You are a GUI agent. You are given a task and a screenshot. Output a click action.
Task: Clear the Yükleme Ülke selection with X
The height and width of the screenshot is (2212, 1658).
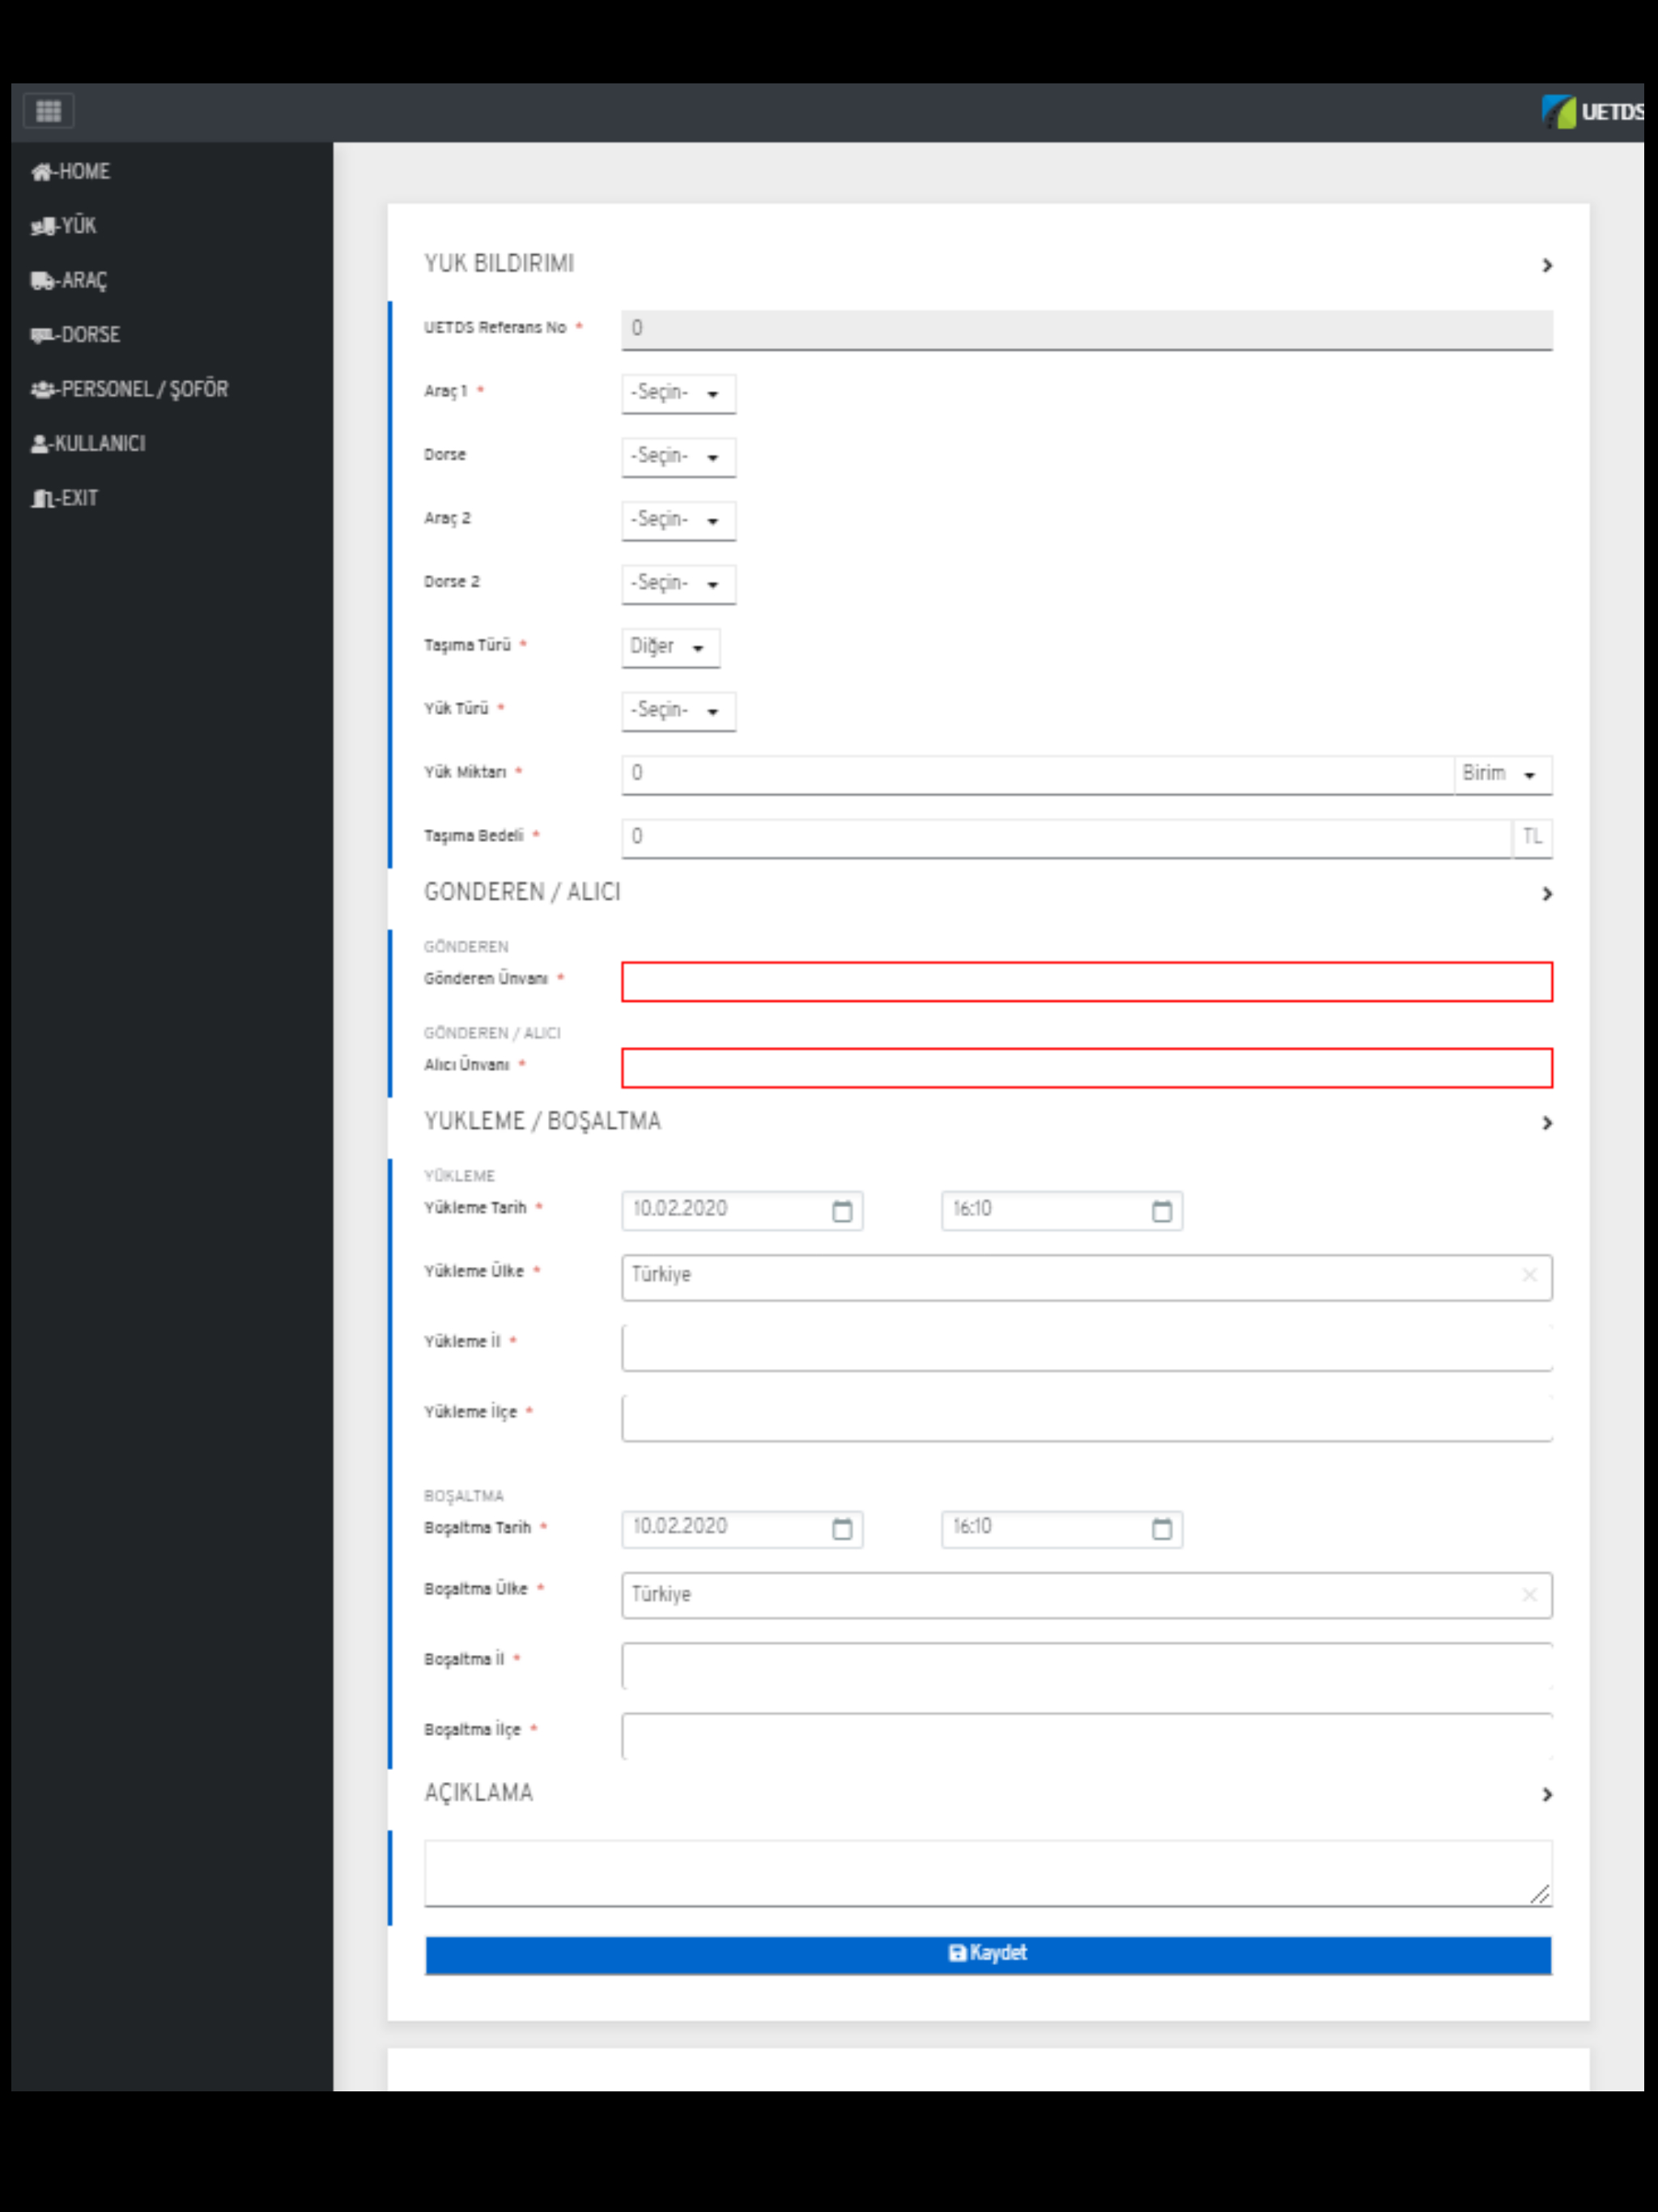coord(1529,1275)
